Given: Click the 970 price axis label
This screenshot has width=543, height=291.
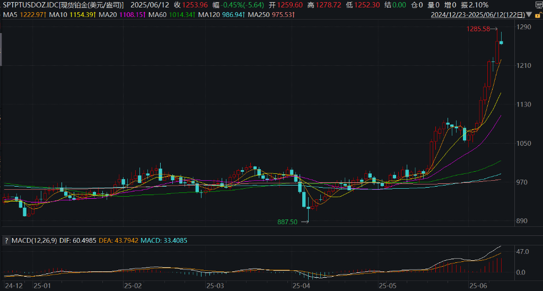Looking at the screenshot, I should click(x=522, y=182).
